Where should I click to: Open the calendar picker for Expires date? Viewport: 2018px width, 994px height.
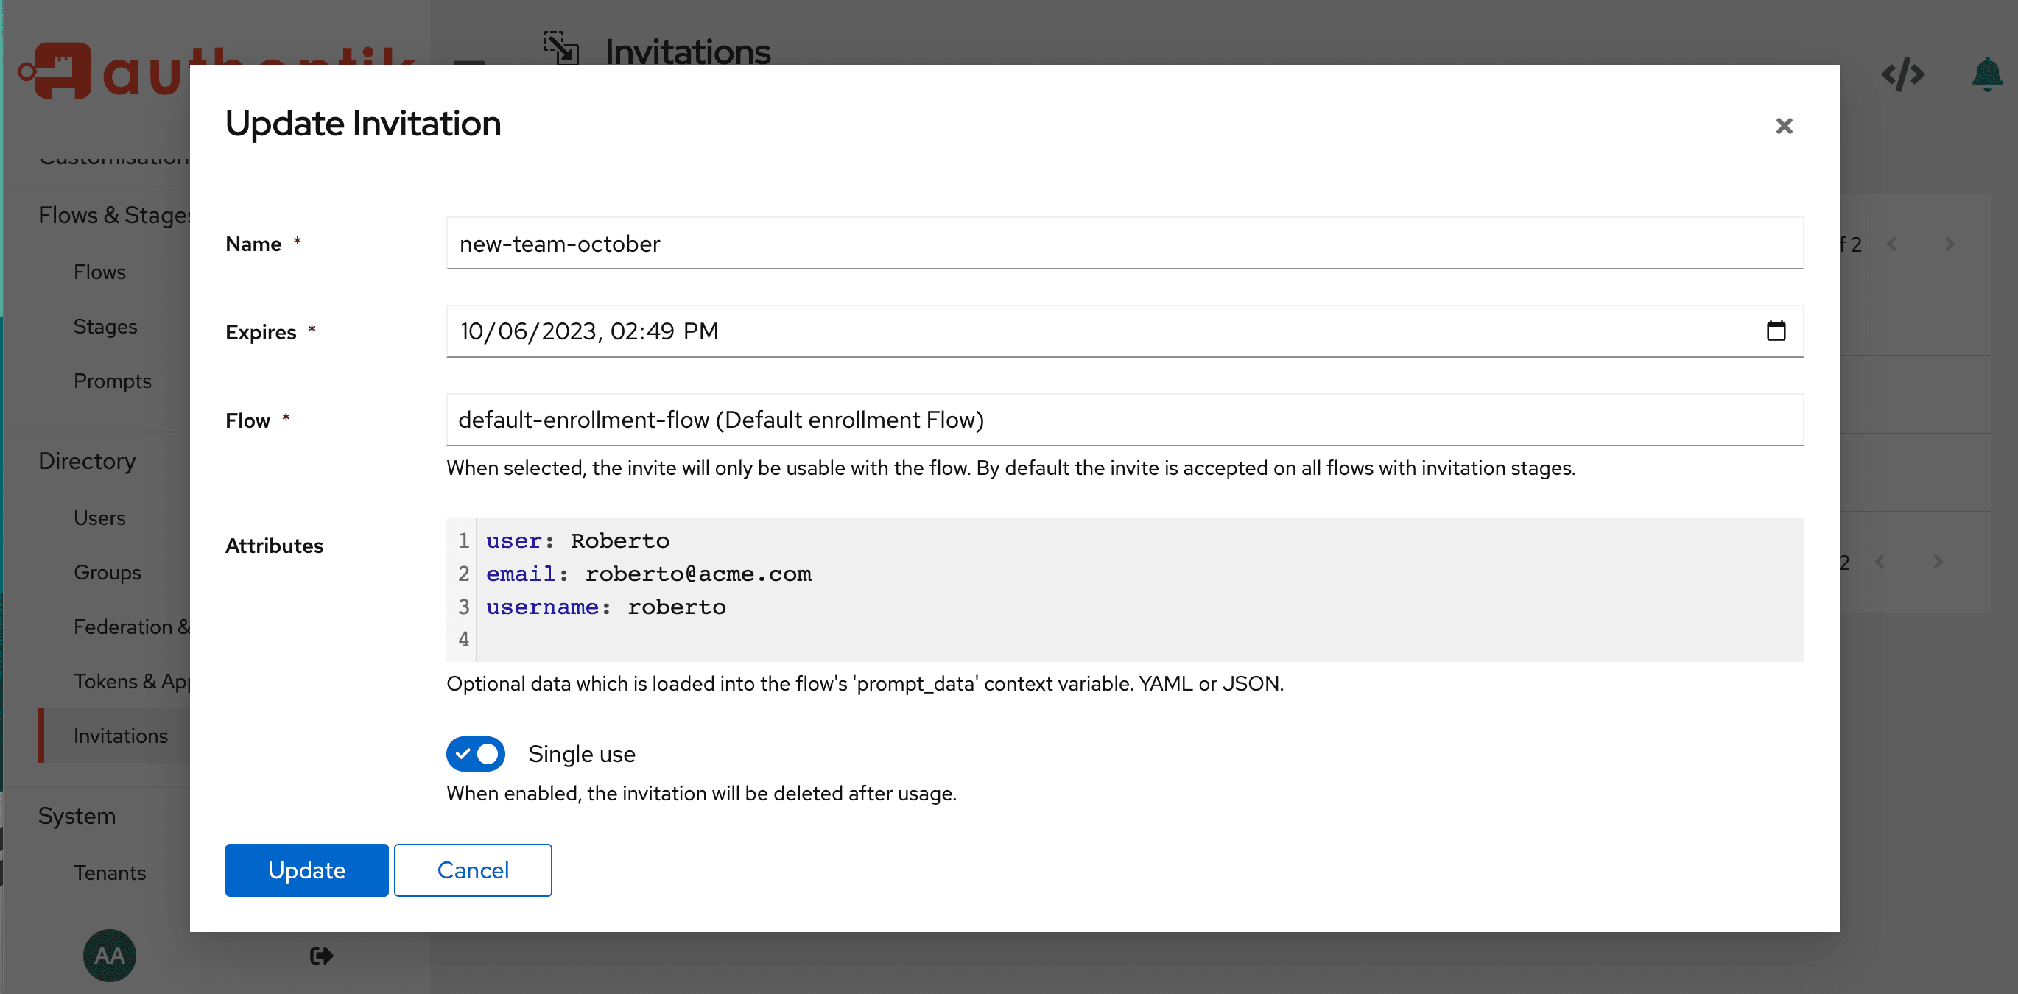click(1776, 331)
